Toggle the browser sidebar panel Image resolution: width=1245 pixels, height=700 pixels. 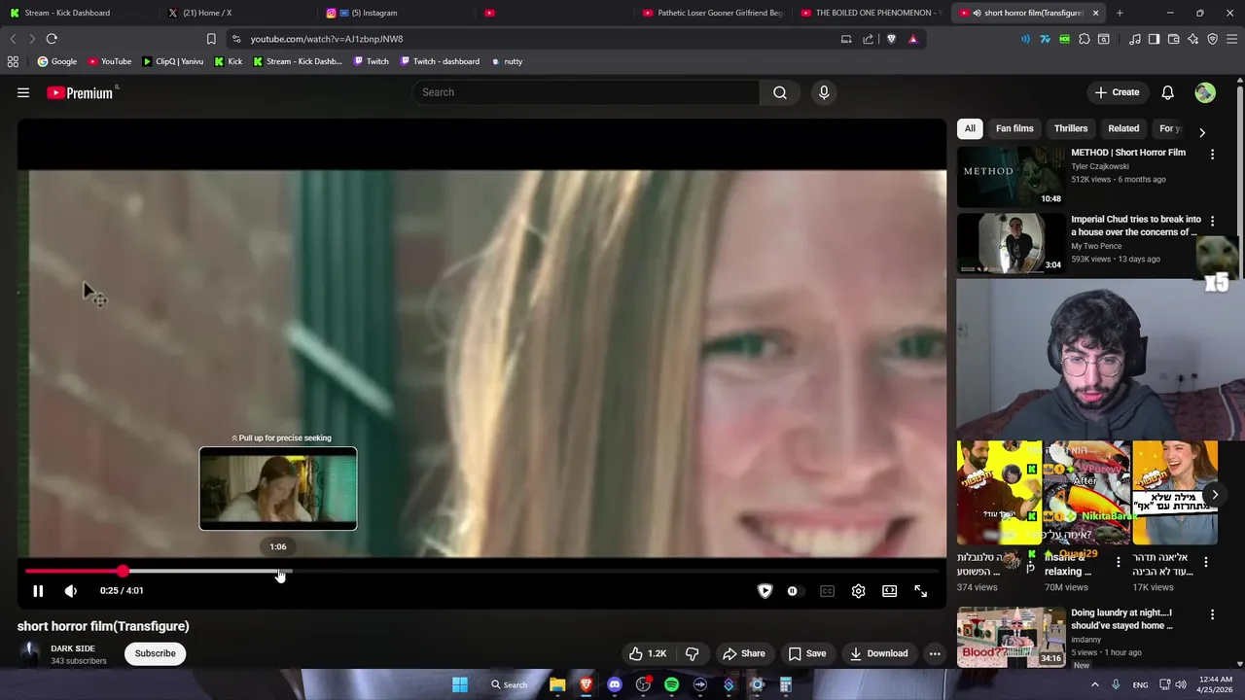click(1154, 39)
